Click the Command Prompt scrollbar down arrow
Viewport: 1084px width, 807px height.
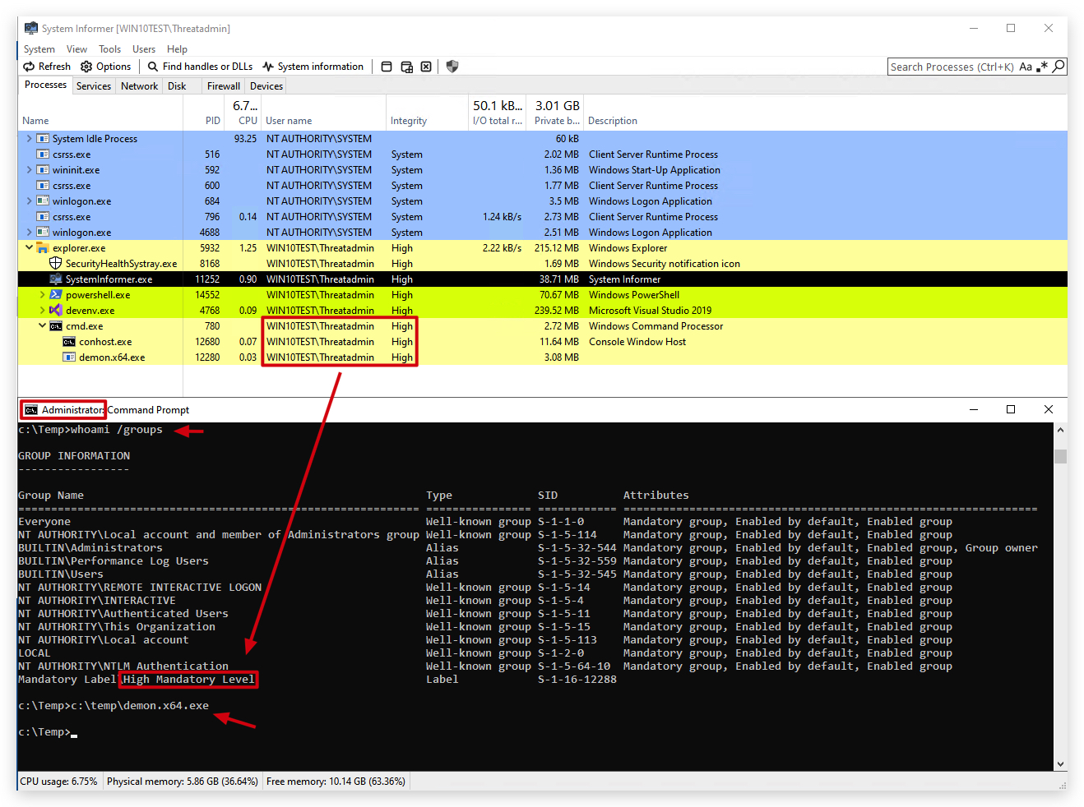1061,764
